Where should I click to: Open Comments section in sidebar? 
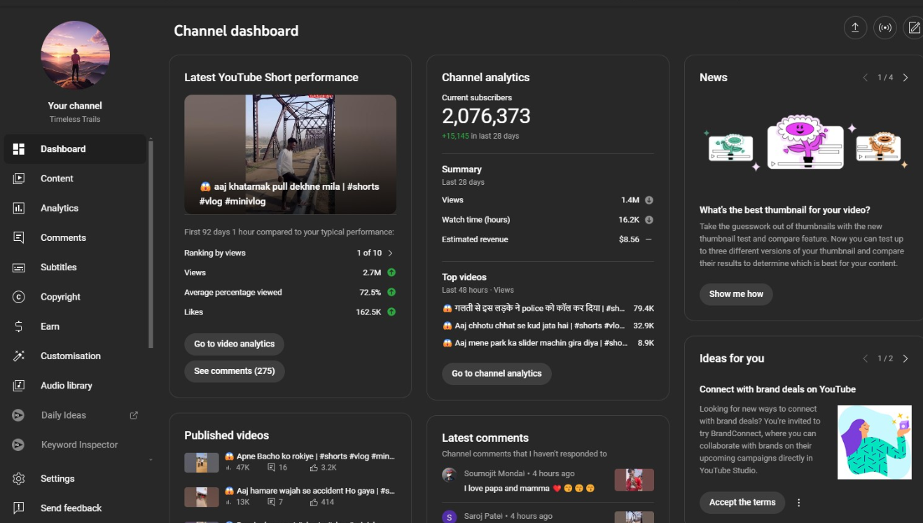pos(75,237)
